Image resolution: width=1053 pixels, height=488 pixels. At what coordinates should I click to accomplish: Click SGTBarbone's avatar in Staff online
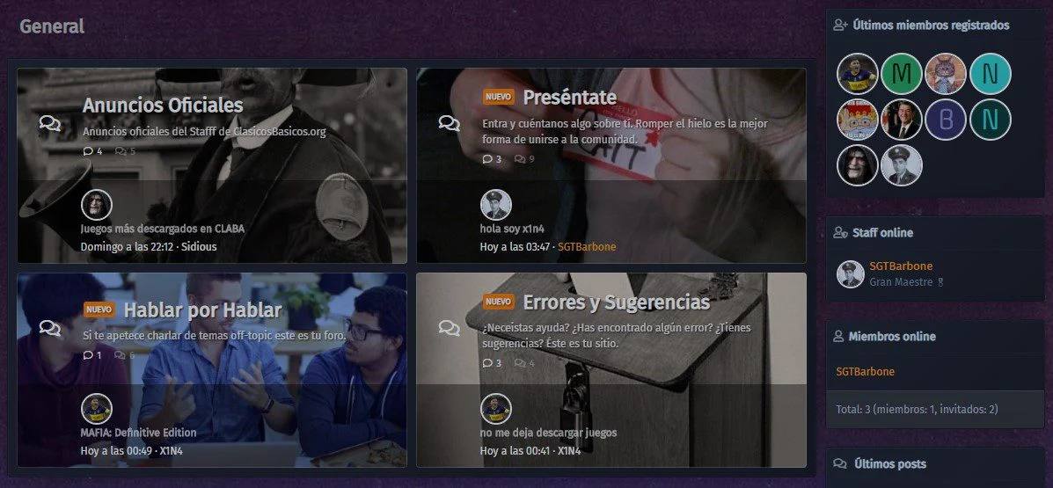(x=850, y=274)
